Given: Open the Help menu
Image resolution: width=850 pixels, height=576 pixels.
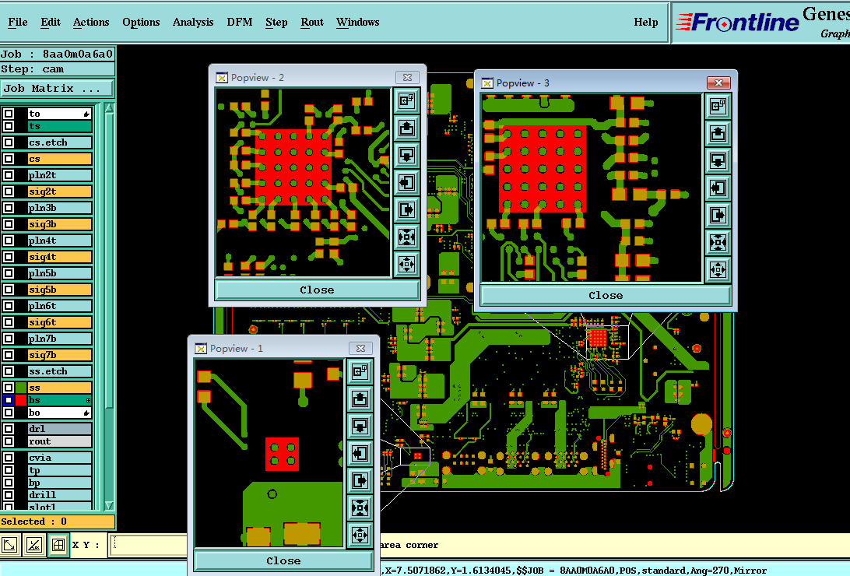Looking at the screenshot, I should [x=645, y=23].
